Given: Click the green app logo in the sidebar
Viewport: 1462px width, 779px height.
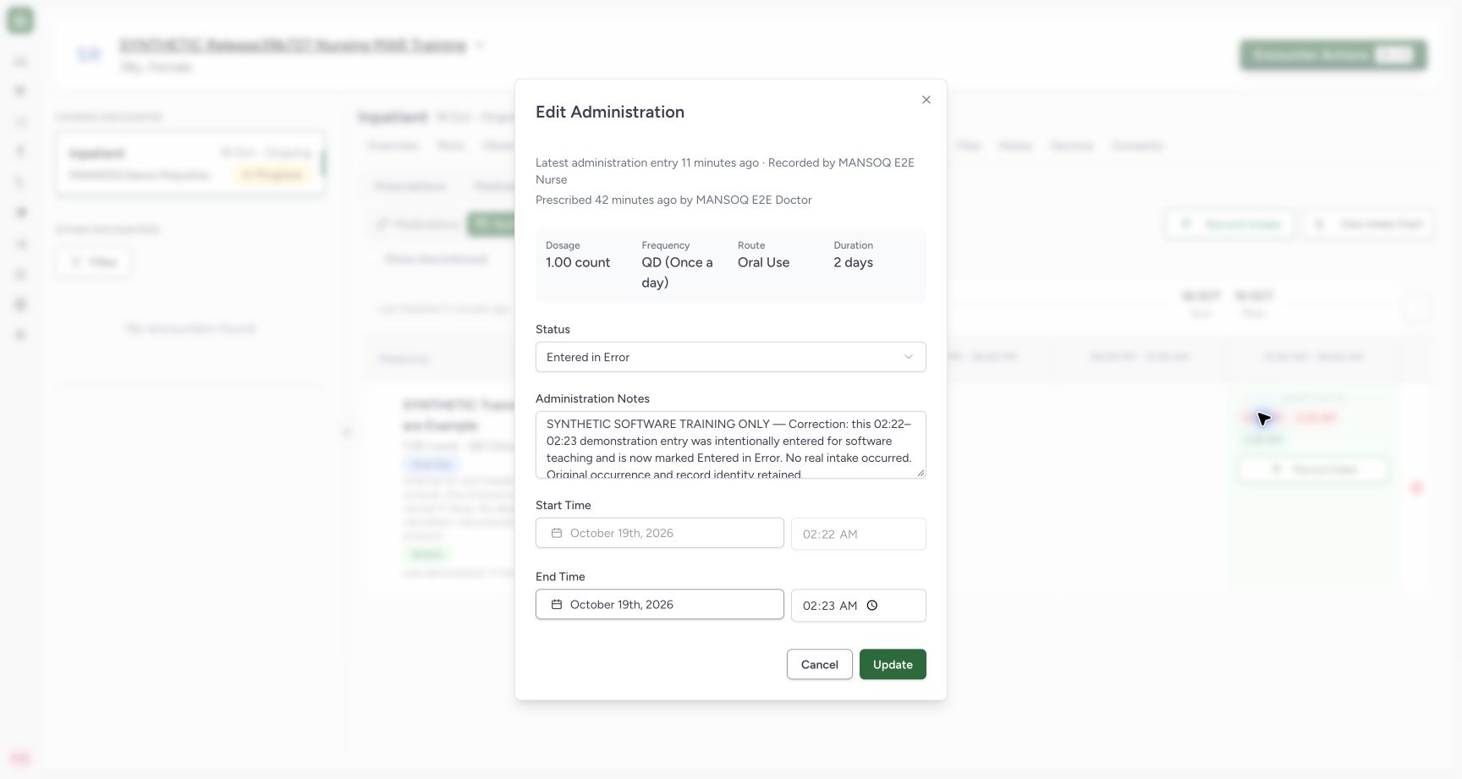Looking at the screenshot, I should 20,20.
